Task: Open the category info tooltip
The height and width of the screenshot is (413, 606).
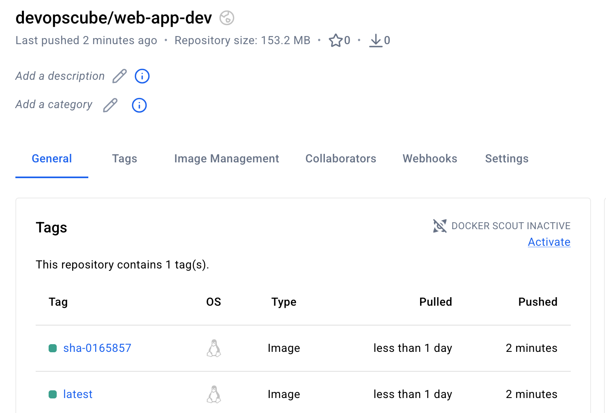Action: point(139,105)
